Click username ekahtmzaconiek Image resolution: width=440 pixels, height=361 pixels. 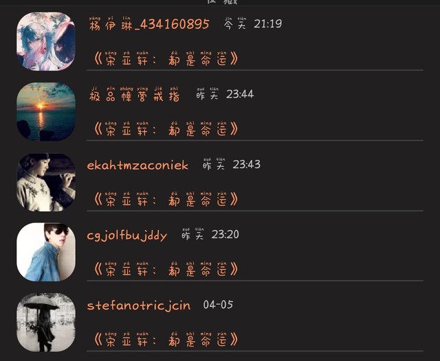point(137,165)
